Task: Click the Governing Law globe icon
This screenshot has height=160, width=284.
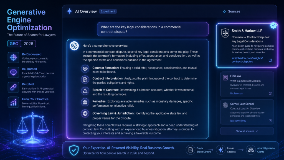Action: 85,114
